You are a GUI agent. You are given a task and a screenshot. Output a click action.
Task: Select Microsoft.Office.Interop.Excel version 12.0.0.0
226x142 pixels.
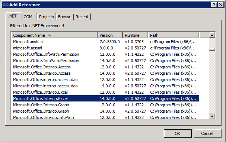[106, 92]
